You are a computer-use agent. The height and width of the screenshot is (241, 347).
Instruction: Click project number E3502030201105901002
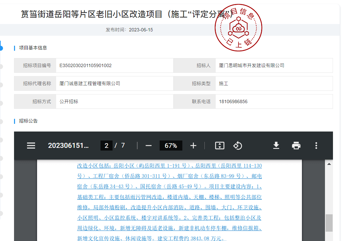click(85, 65)
